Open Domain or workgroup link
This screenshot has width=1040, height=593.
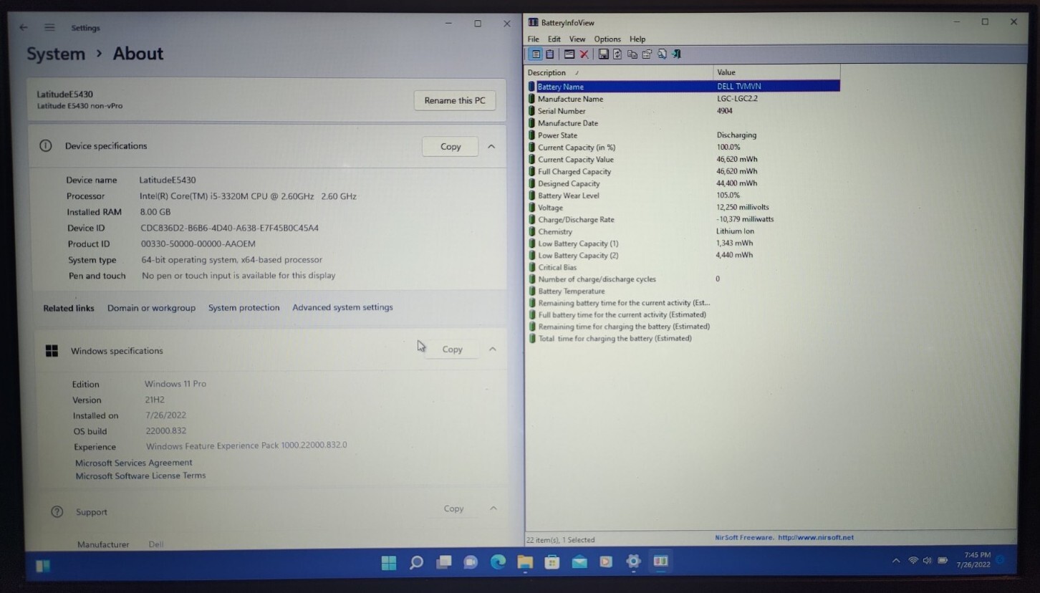[x=151, y=308]
